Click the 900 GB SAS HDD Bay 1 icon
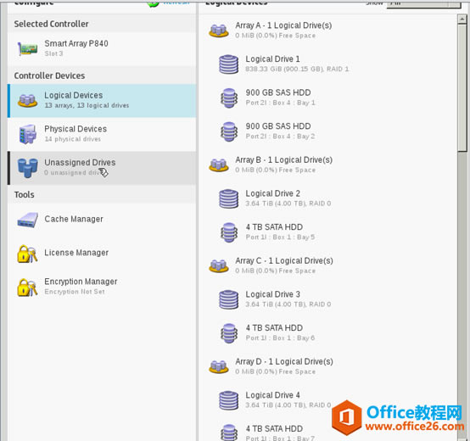This screenshot has width=470, height=441. pyautogui.click(x=229, y=98)
